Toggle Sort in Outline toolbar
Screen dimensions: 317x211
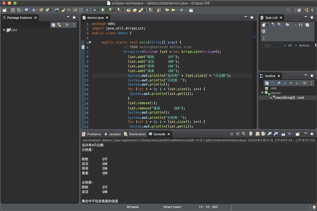pos(273,83)
